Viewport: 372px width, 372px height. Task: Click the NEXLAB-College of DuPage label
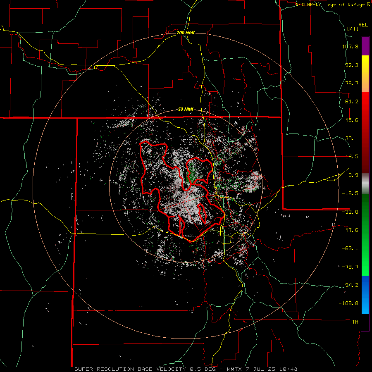pyautogui.click(x=332, y=5)
